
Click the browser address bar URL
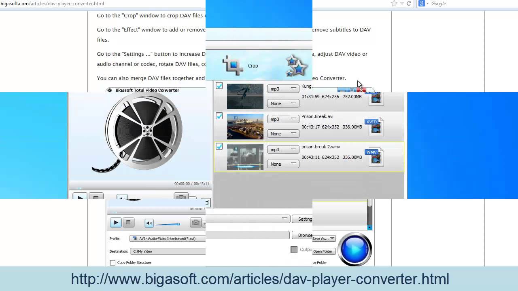pyautogui.click(x=52, y=3)
